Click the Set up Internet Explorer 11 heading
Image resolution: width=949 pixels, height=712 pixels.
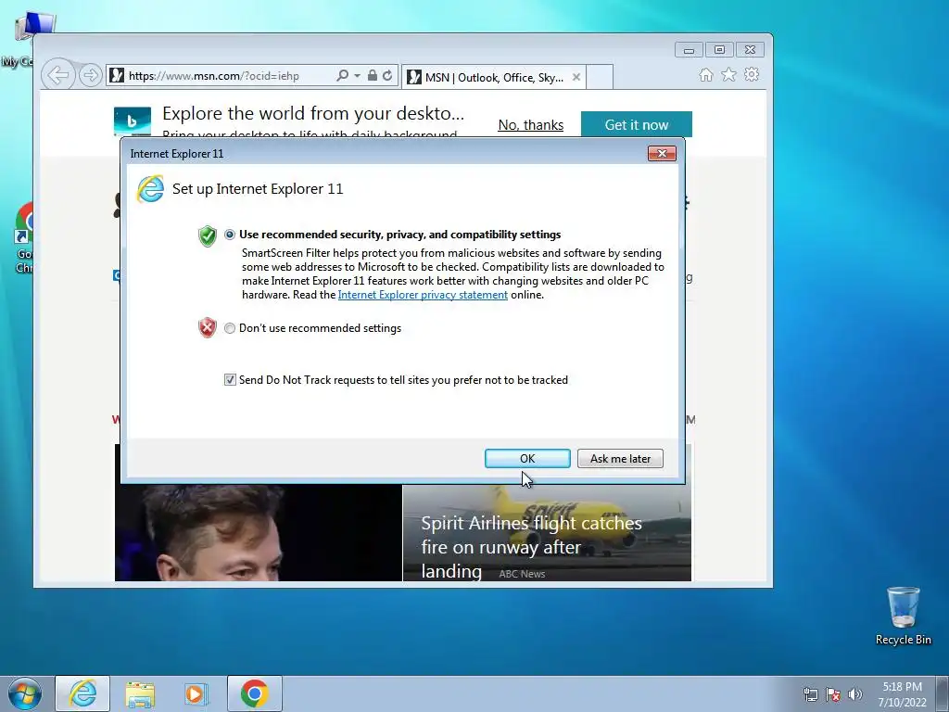[258, 189]
